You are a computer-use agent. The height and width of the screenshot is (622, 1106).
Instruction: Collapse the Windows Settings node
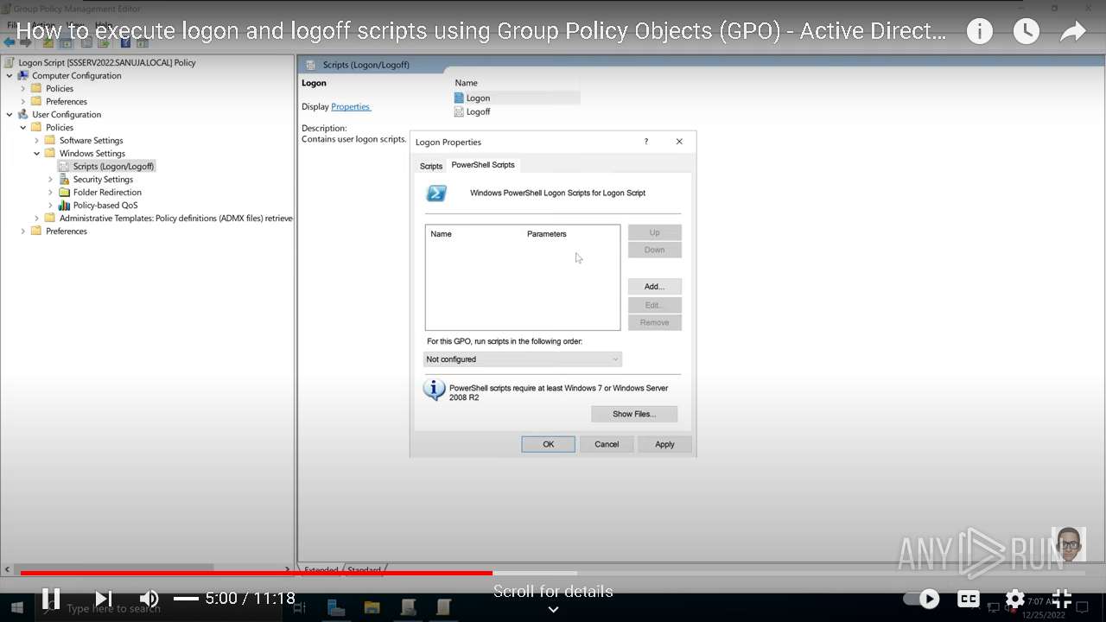(37, 153)
